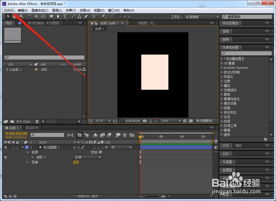
Task: Click the current time 0:00:00:00 in timeline
Action: point(16,134)
